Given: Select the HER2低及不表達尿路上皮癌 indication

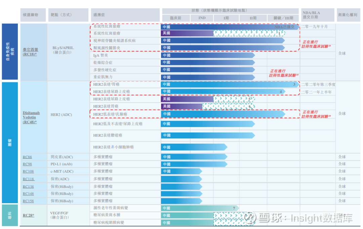Looking at the screenshot, I should 118,124.
